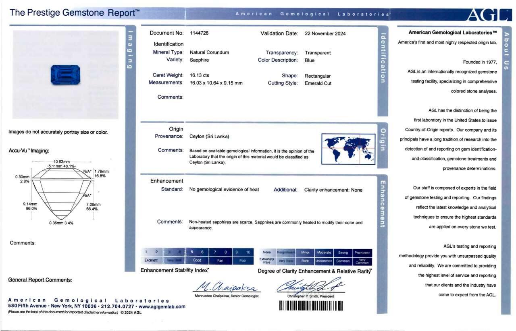Click the 'General Report Comments:' heading

(40, 280)
